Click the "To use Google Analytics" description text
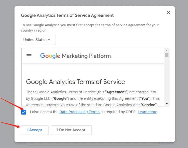Image resolution: width=188 pixels, height=148 pixels. click(90, 28)
